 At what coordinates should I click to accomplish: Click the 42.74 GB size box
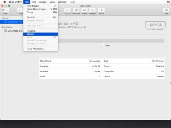[155, 25]
